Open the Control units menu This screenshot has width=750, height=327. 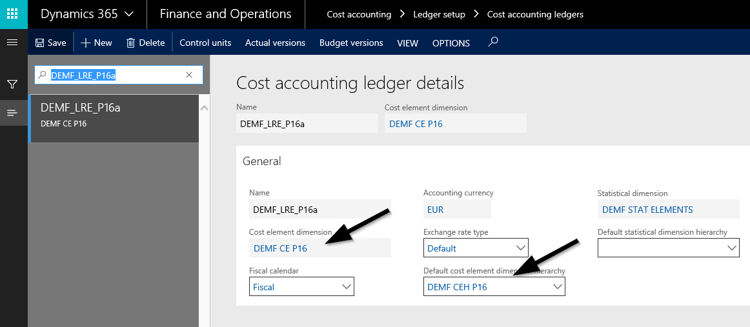click(x=205, y=43)
